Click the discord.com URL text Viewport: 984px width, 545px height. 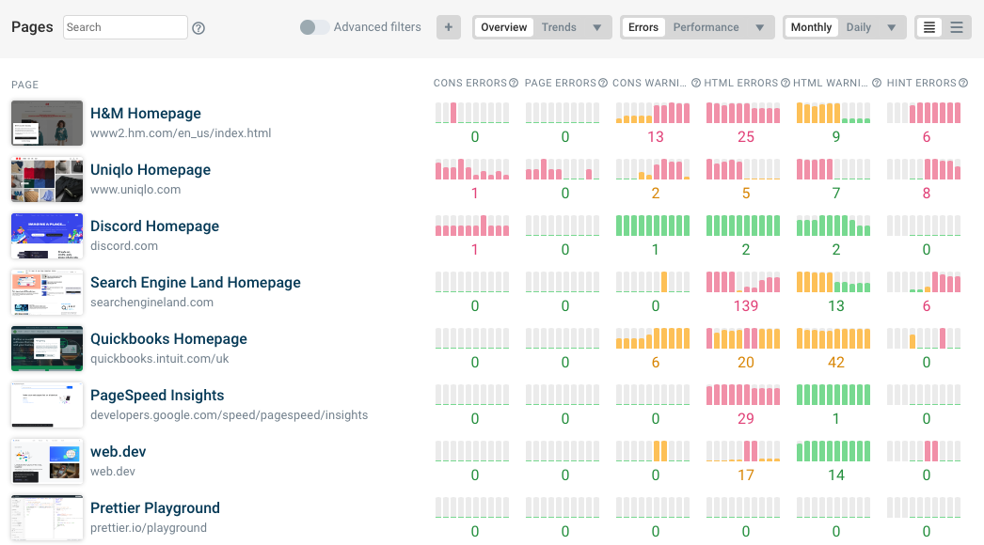pos(124,246)
